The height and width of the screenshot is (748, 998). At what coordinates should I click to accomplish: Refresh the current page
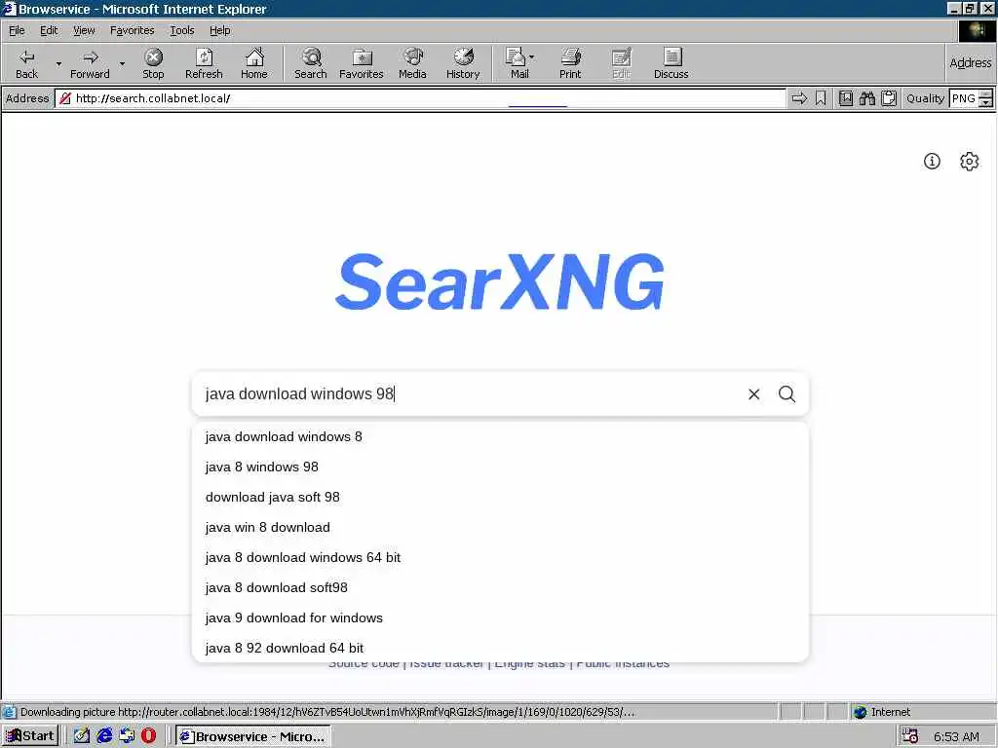204,63
